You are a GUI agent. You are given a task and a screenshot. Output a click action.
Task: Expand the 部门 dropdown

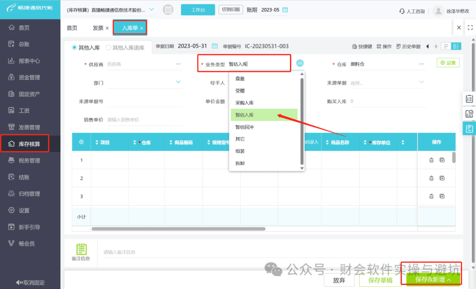point(178,82)
